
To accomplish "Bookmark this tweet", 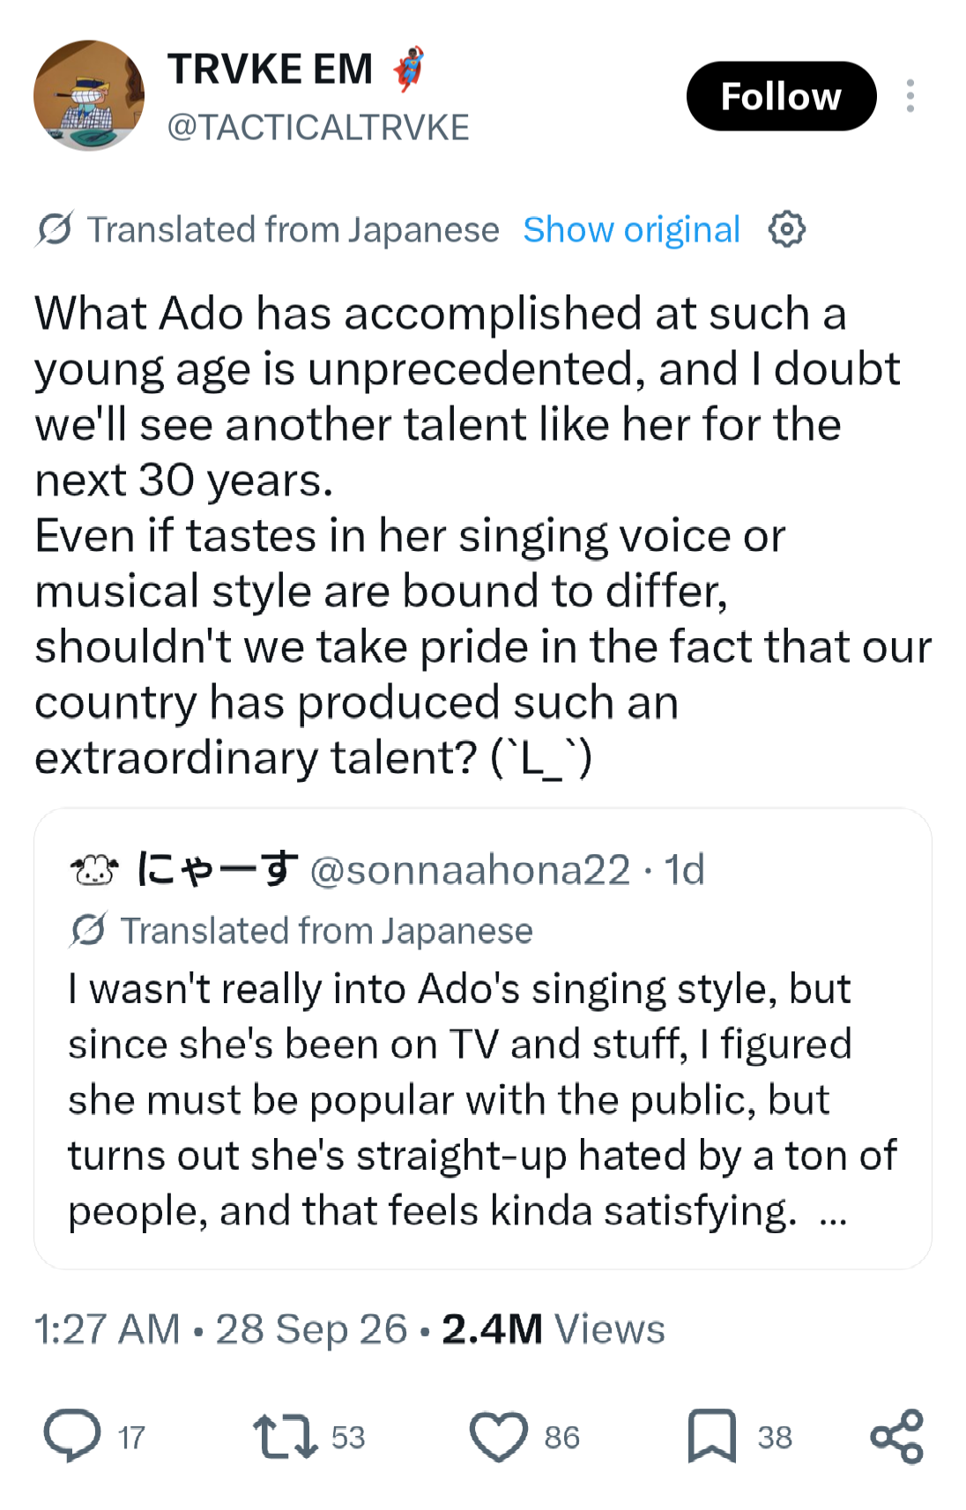I will pyautogui.click(x=711, y=1436).
